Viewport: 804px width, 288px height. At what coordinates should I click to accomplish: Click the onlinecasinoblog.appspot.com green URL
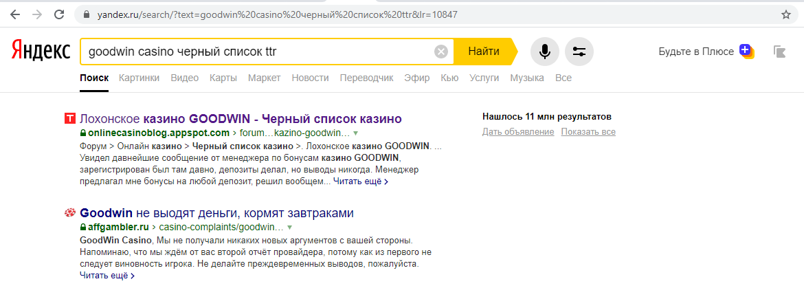(158, 133)
